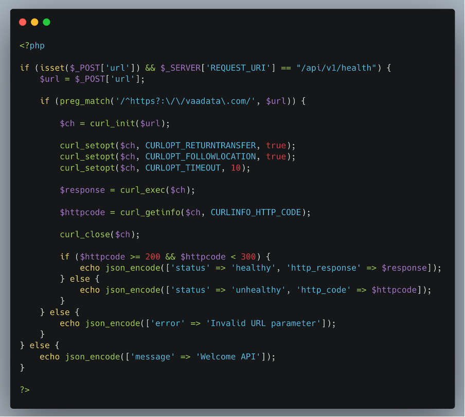Click the curl_close function call
Screen dimensions: 465x417
[85, 234]
